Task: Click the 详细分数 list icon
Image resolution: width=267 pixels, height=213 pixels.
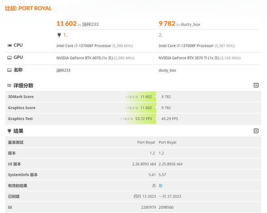Action: (9, 86)
